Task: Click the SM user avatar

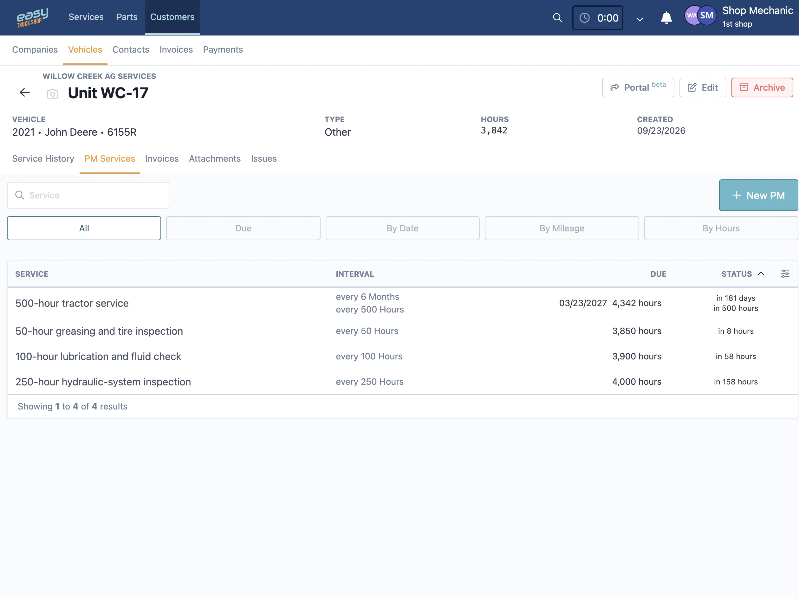Action: coord(707,16)
